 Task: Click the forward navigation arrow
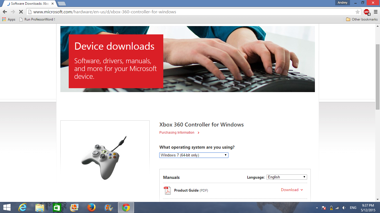tap(13, 12)
